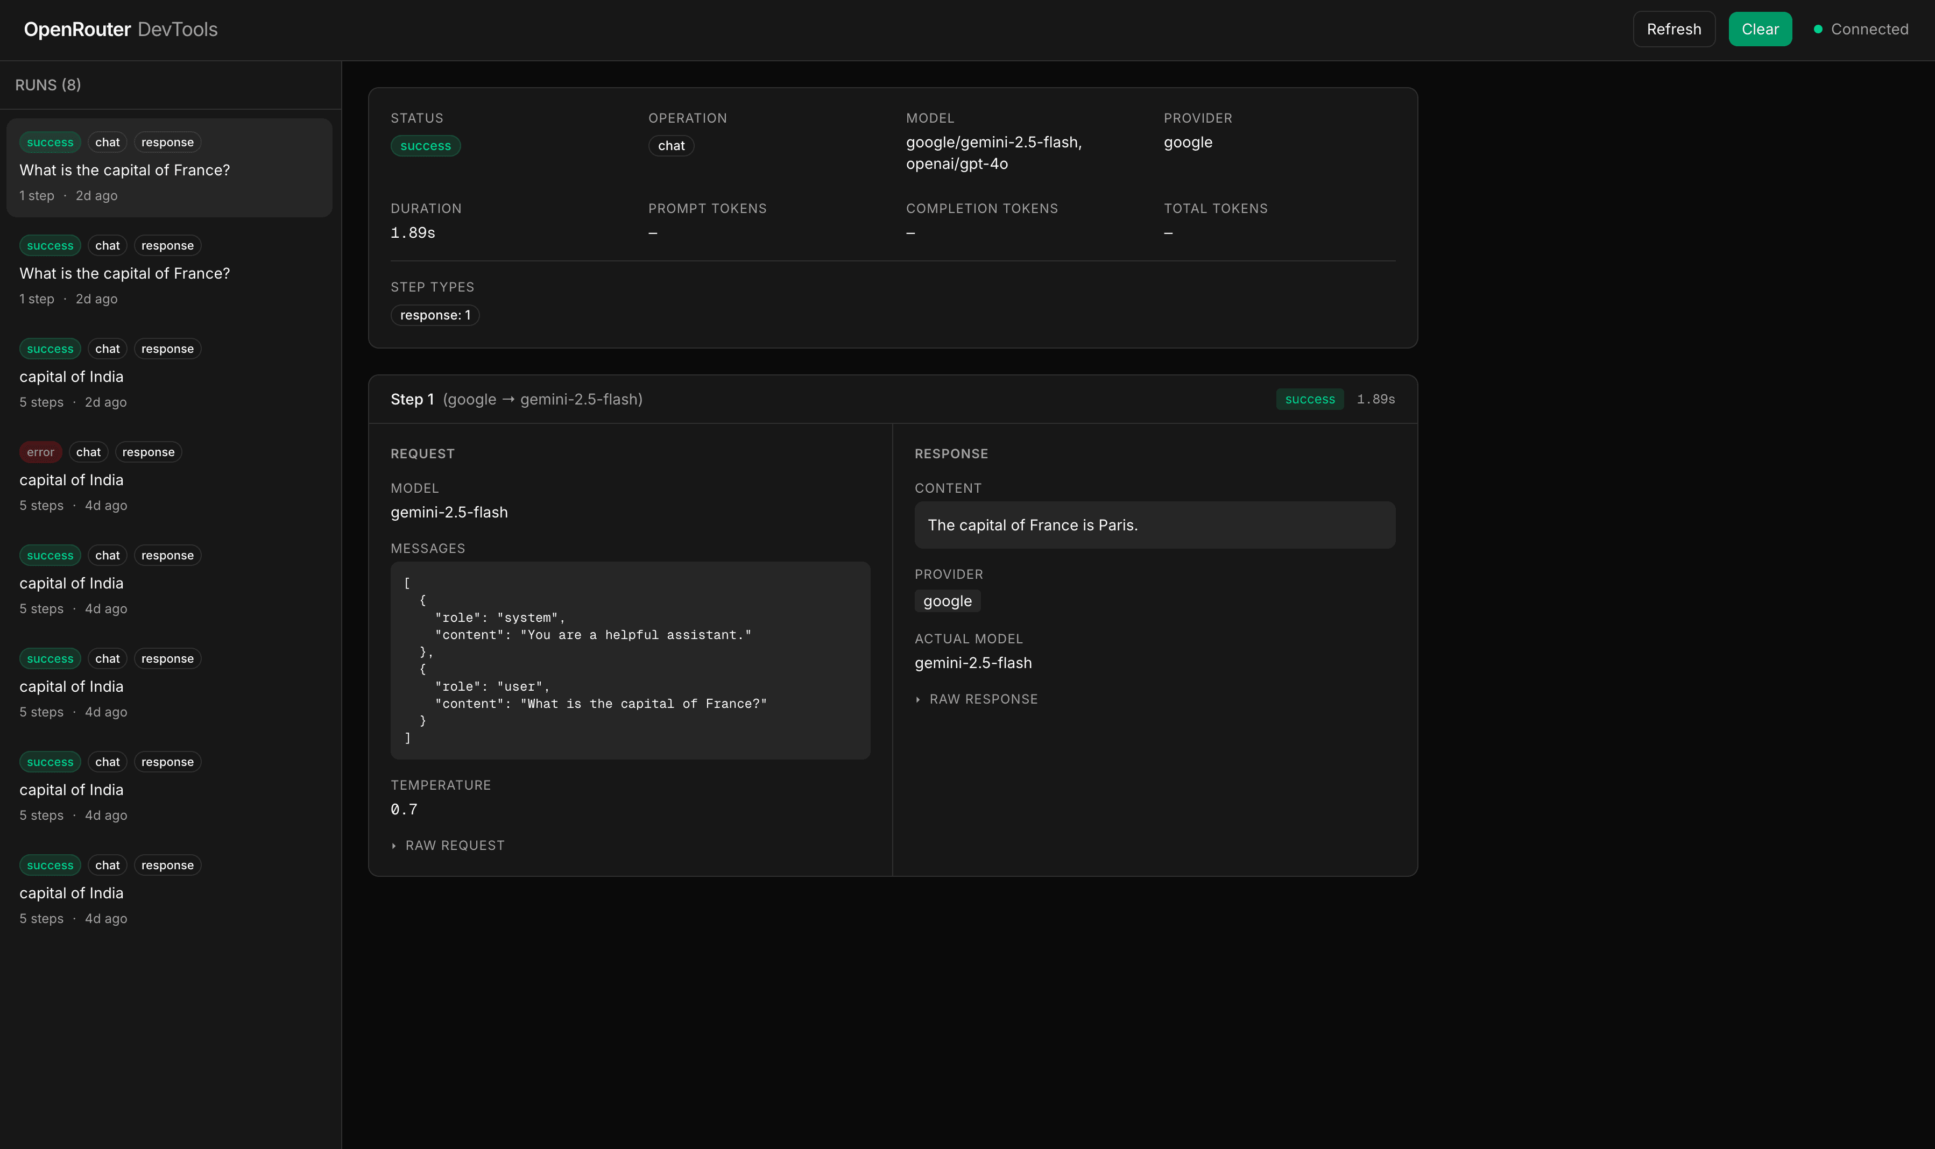The height and width of the screenshot is (1149, 1935).
Task: Click the success badge in Step 1 header
Action: [x=1310, y=400]
